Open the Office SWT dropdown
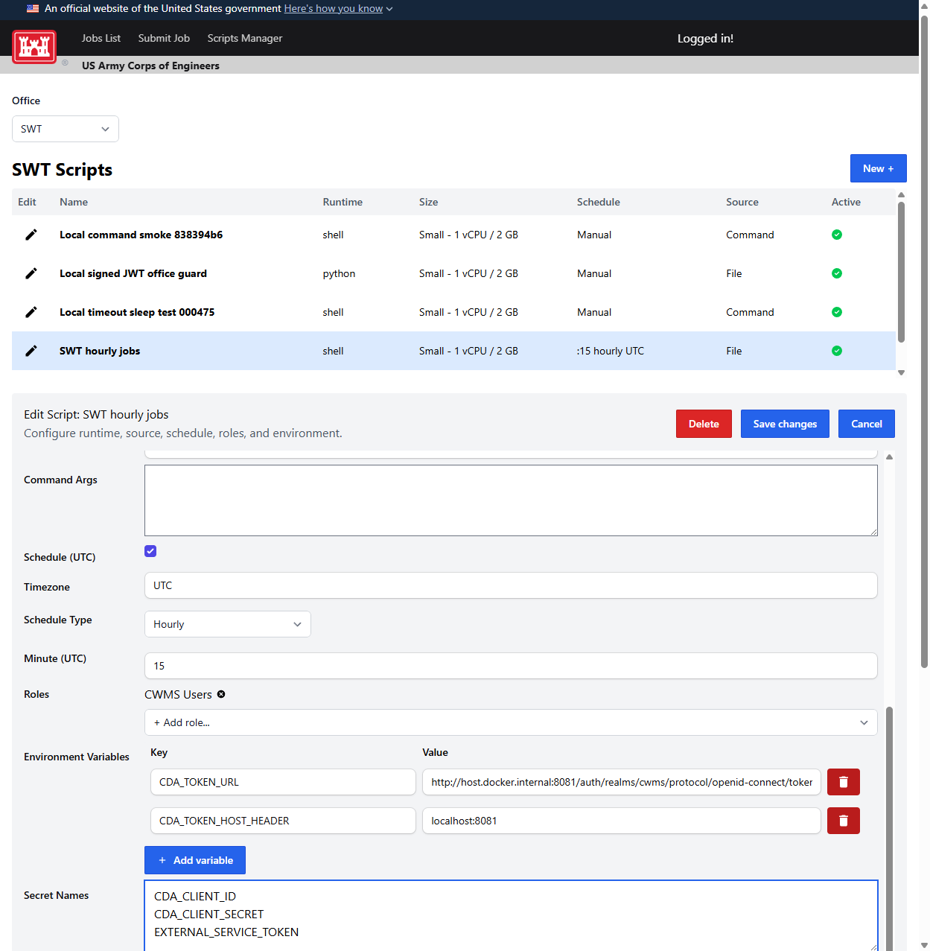This screenshot has height=951, width=930. [x=66, y=129]
